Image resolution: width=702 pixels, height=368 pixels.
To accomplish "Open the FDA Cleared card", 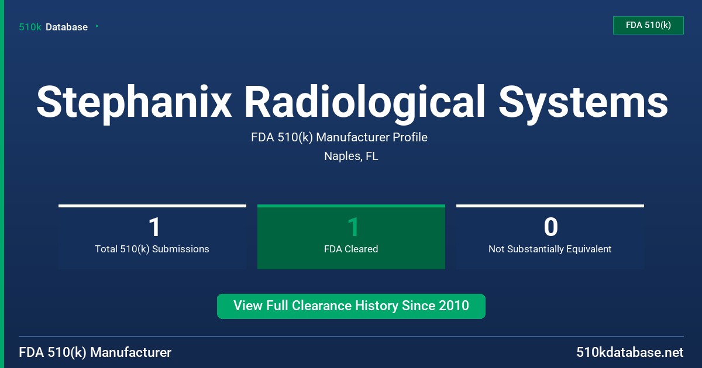I will (351, 237).
